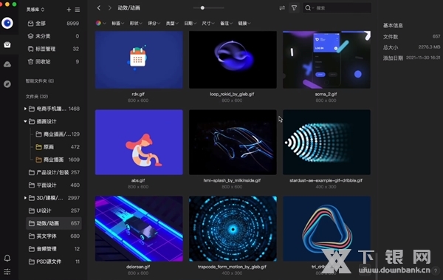Open 回收站 in the sidebar
443x280 pixels.
(x=53, y=61)
